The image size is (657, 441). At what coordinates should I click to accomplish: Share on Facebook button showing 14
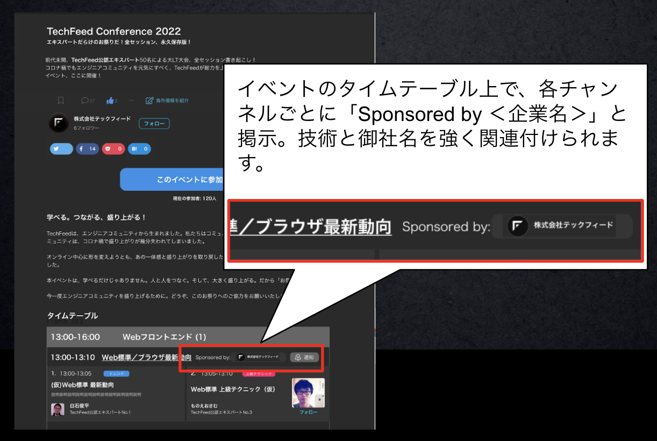tap(87, 149)
